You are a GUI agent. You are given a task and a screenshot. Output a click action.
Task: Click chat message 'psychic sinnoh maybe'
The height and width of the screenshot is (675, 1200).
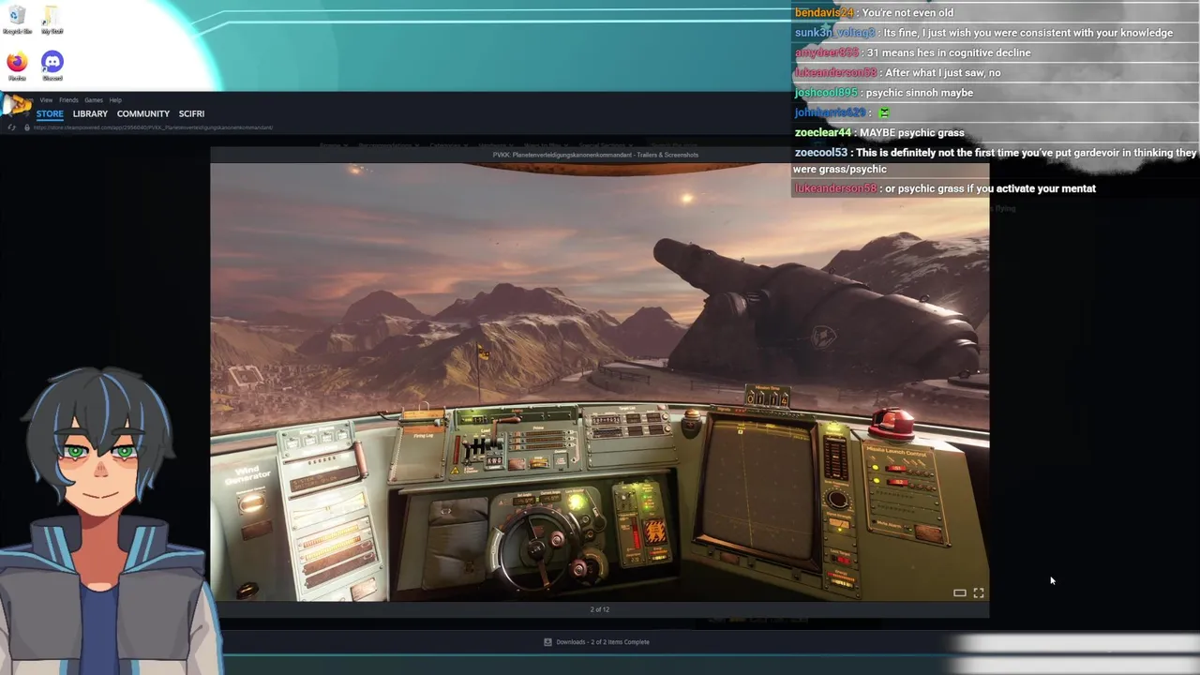[x=920, y=93]
